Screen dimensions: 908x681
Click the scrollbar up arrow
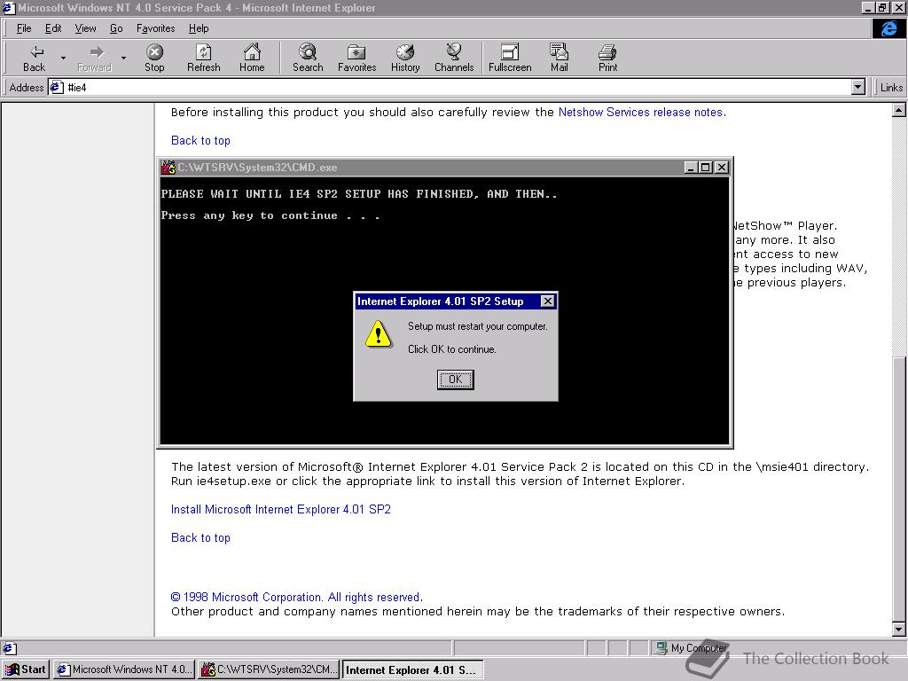(899, 110)
